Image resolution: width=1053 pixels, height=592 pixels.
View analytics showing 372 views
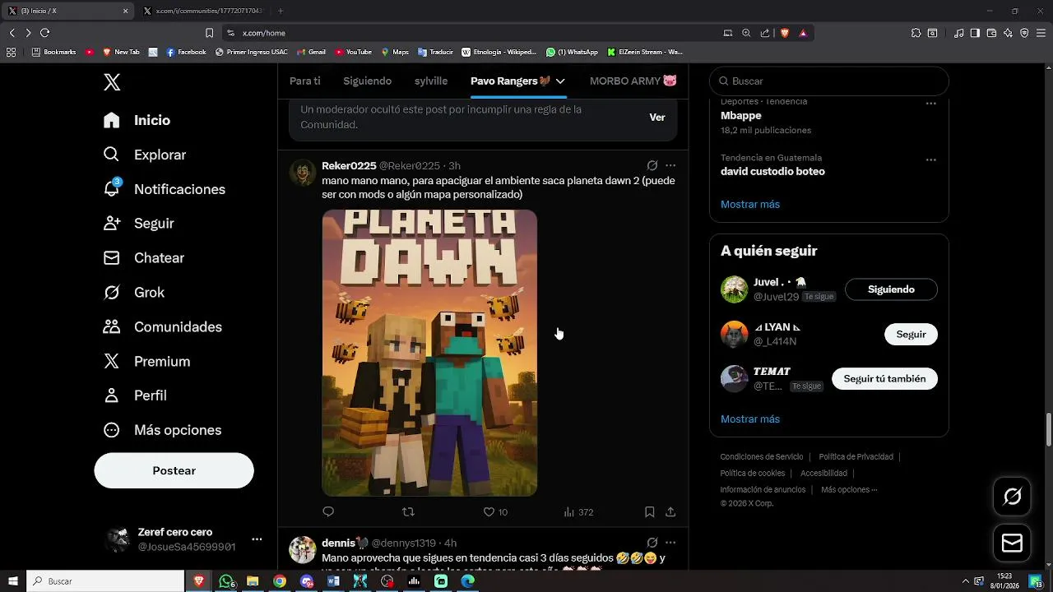click(x=578, y=511)
